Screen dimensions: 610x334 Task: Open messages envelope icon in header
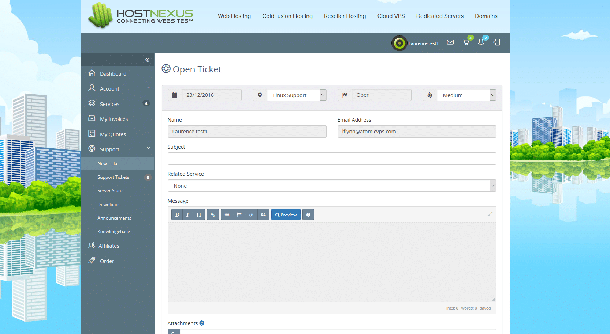(450, 42)
